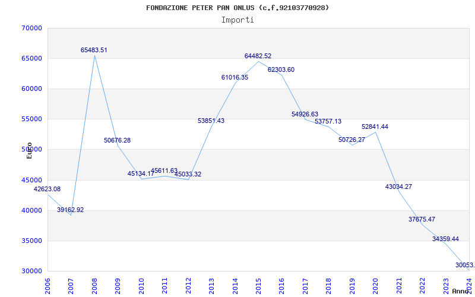The width and height of the screenshot is (475, 297).
Task: Click the 54926.63 value label
Action: coord(305,115)
